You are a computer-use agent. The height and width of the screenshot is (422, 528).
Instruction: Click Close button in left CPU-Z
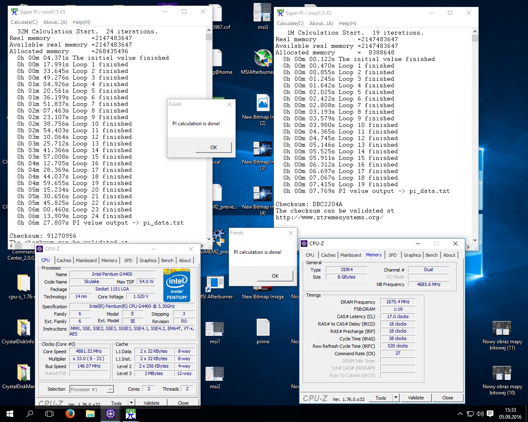pos(183,403)
